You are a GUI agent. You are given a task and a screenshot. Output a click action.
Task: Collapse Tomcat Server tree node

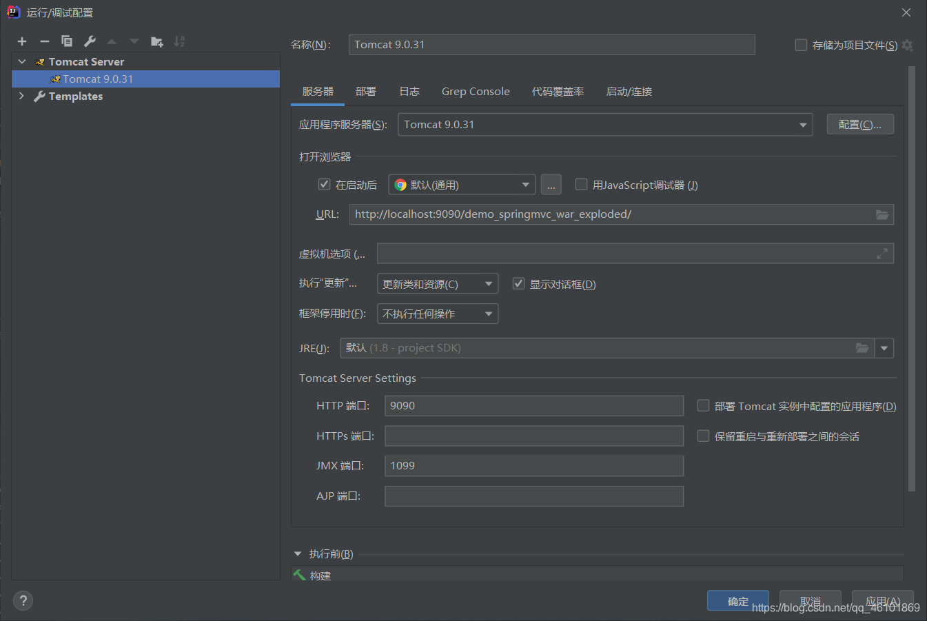click(x=22, y=61)
